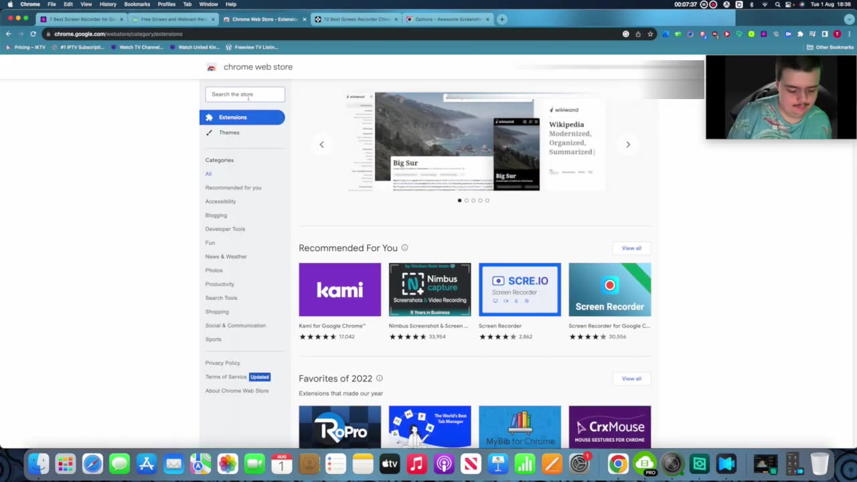The height and width of the screenshot is (482, 857).
Task: Open the Privacy Policy link
Action: (x=222, y=363)
